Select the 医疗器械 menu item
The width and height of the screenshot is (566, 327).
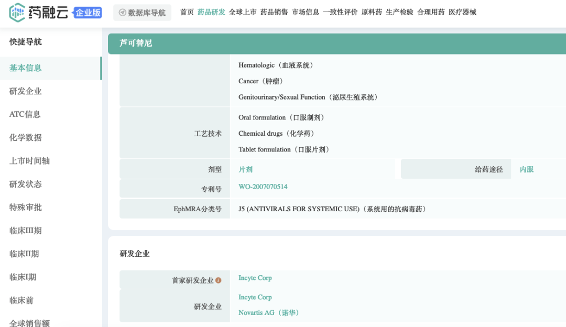pyautogui.click(x=462, y=12)
